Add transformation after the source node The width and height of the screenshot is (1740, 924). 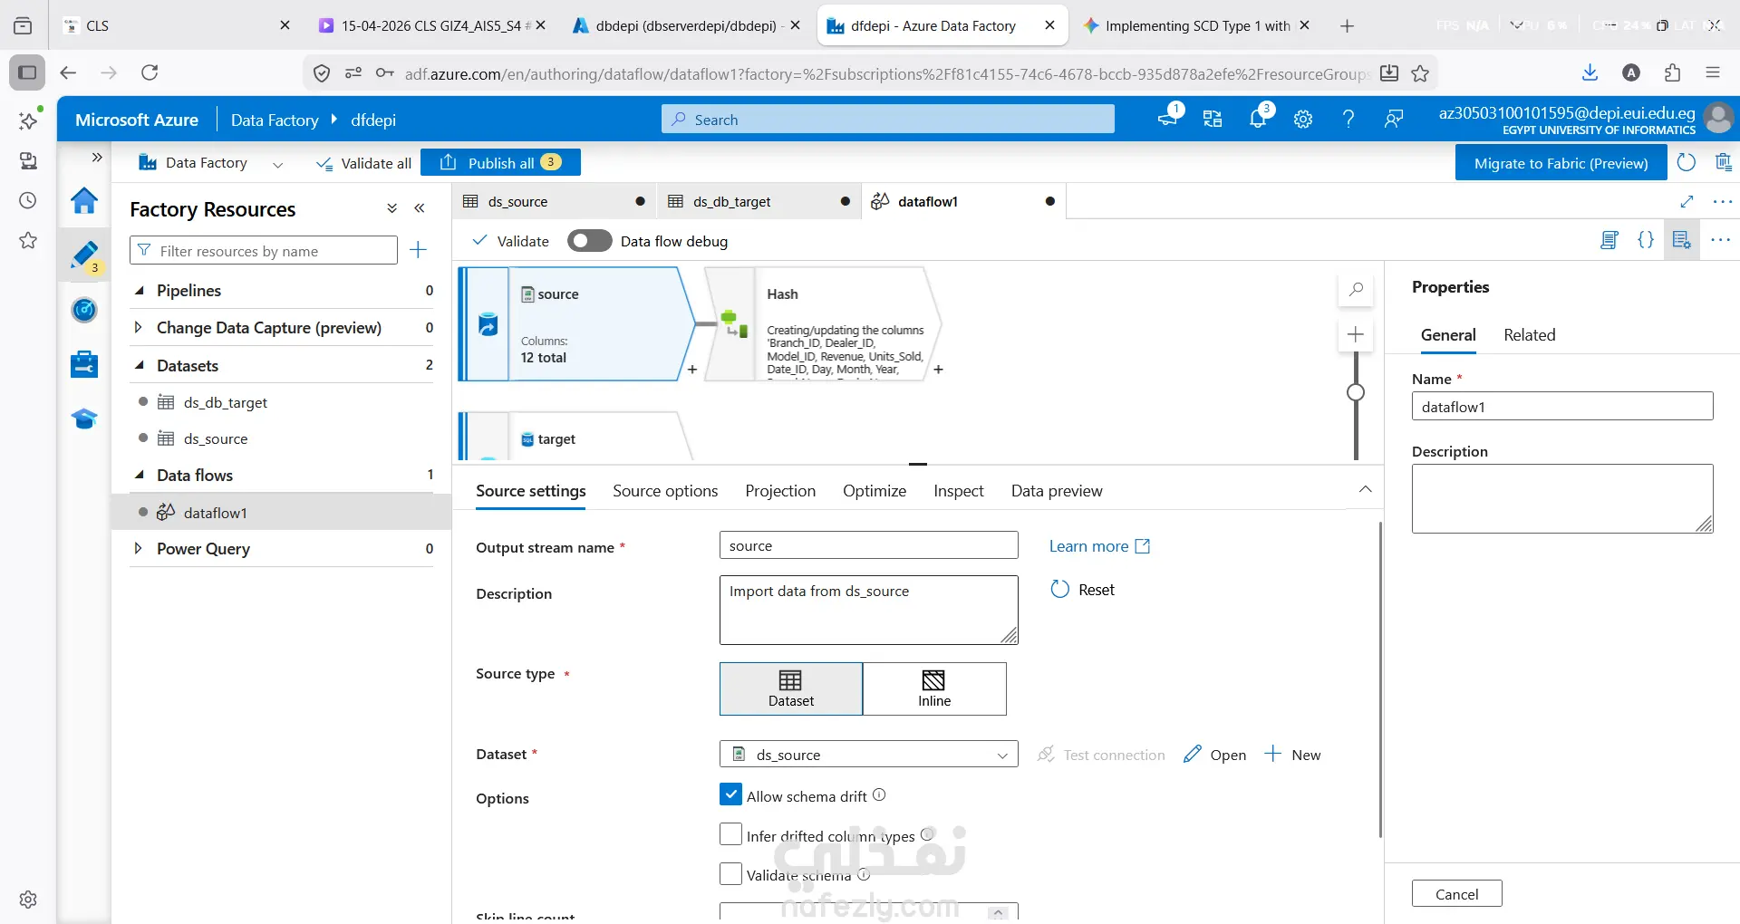click(x=692, y=370)
